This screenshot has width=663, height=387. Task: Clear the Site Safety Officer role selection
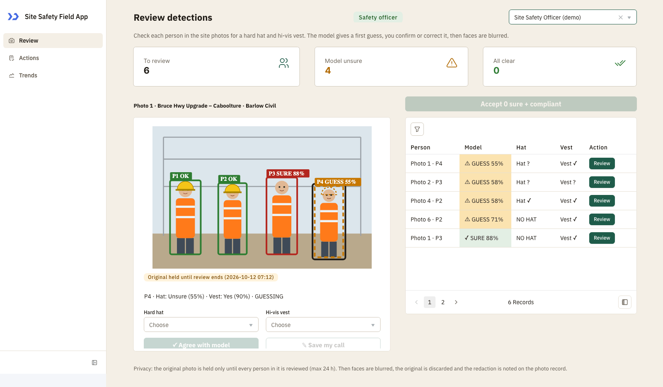coord(621,17)
